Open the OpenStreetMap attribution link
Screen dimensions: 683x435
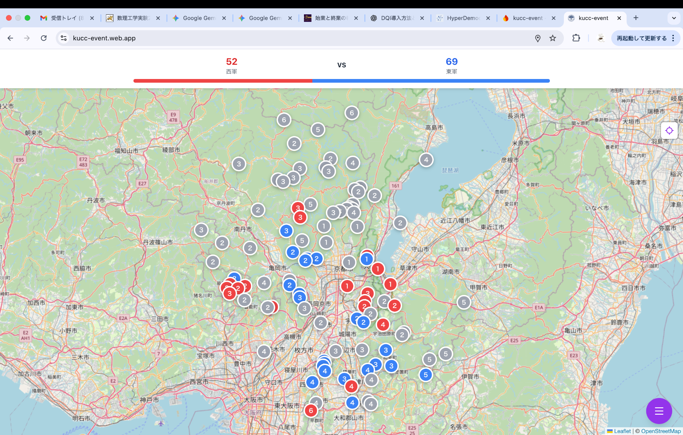(661, 431)
